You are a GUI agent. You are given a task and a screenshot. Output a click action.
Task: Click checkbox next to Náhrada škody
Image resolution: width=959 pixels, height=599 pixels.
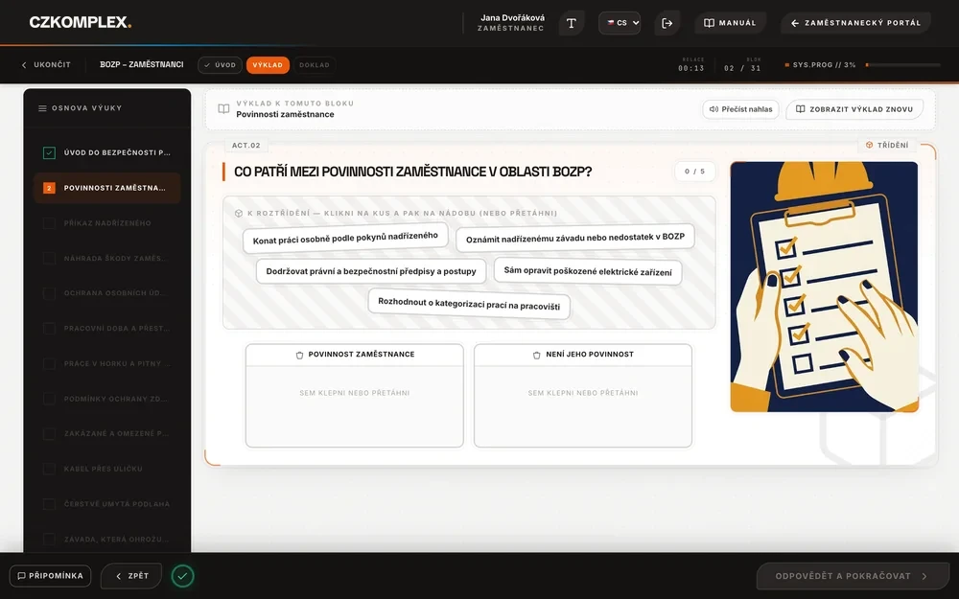[x=49, y=258]
